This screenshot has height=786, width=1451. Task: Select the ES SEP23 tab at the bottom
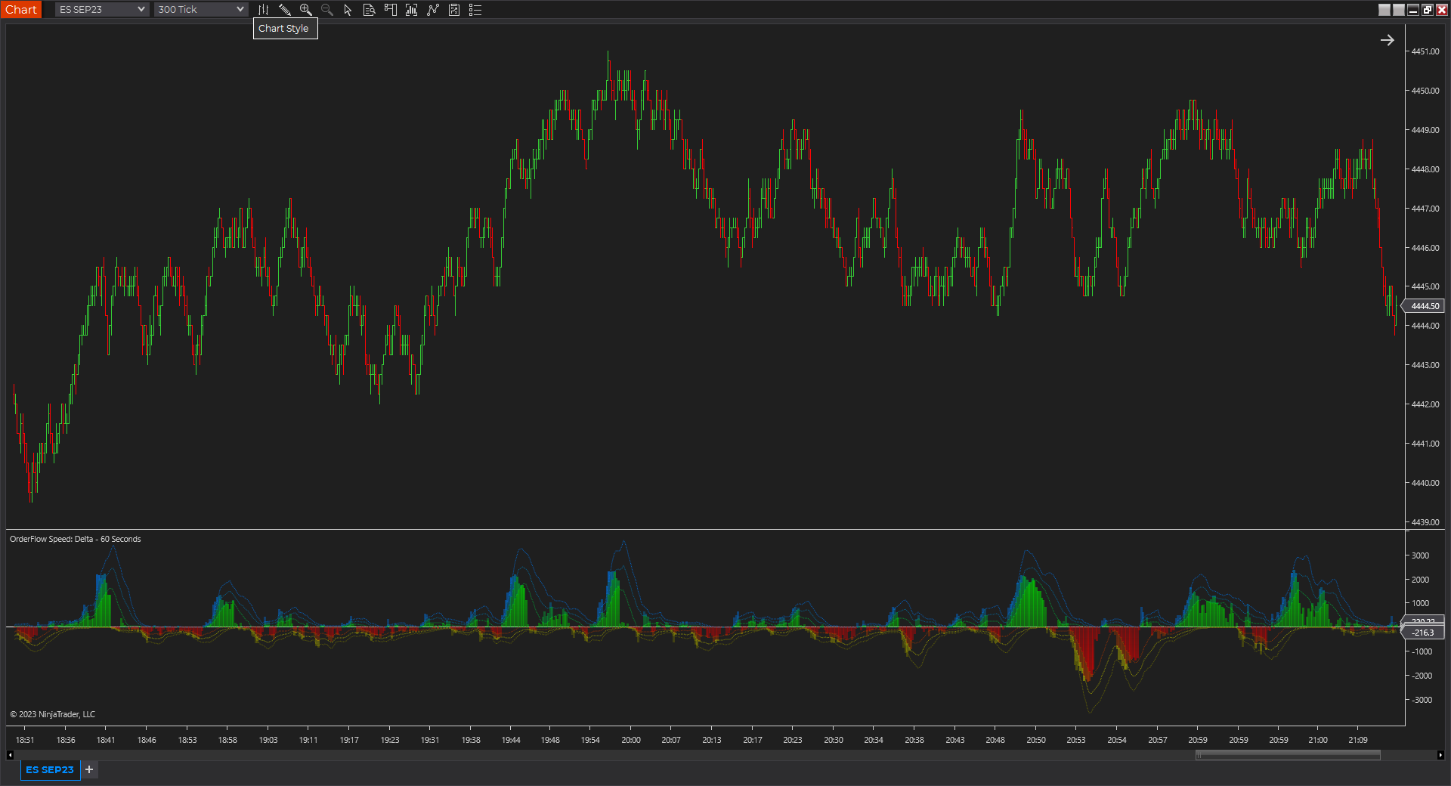[x=50, y=769]
